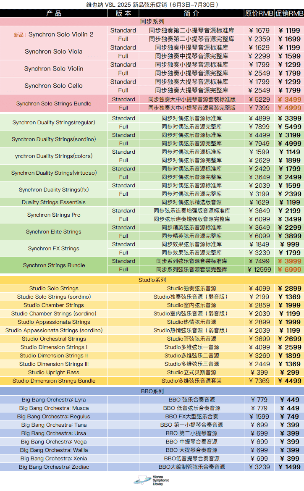Screen dimensions: 304x491
Task: Select the 'Synchron Solo Violin 2' product cell
Action: click(x=54, y=34)
